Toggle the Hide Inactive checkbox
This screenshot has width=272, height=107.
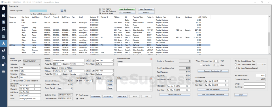pos(100,9)
